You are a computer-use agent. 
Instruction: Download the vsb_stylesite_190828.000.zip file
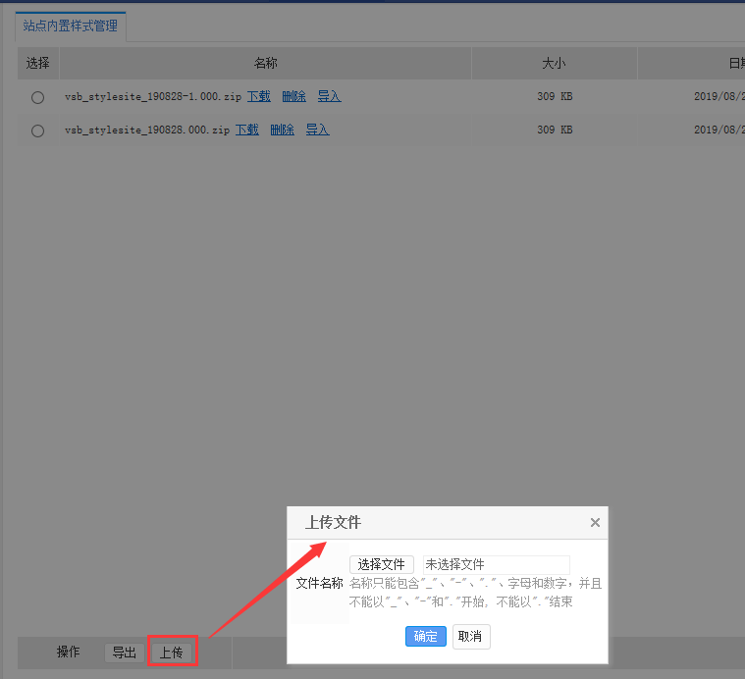246,130
